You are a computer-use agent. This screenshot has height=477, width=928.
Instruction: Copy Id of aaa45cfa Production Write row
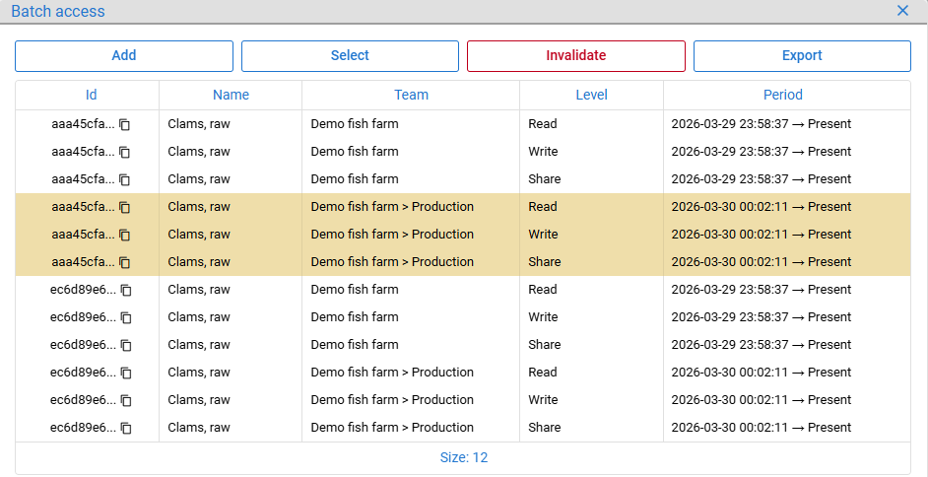[124, 235]
